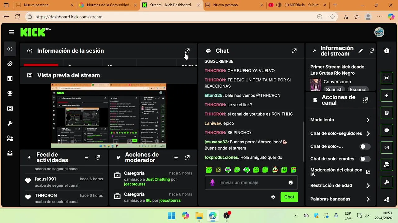Open a new browser tab with plus button

click(335, 5)
